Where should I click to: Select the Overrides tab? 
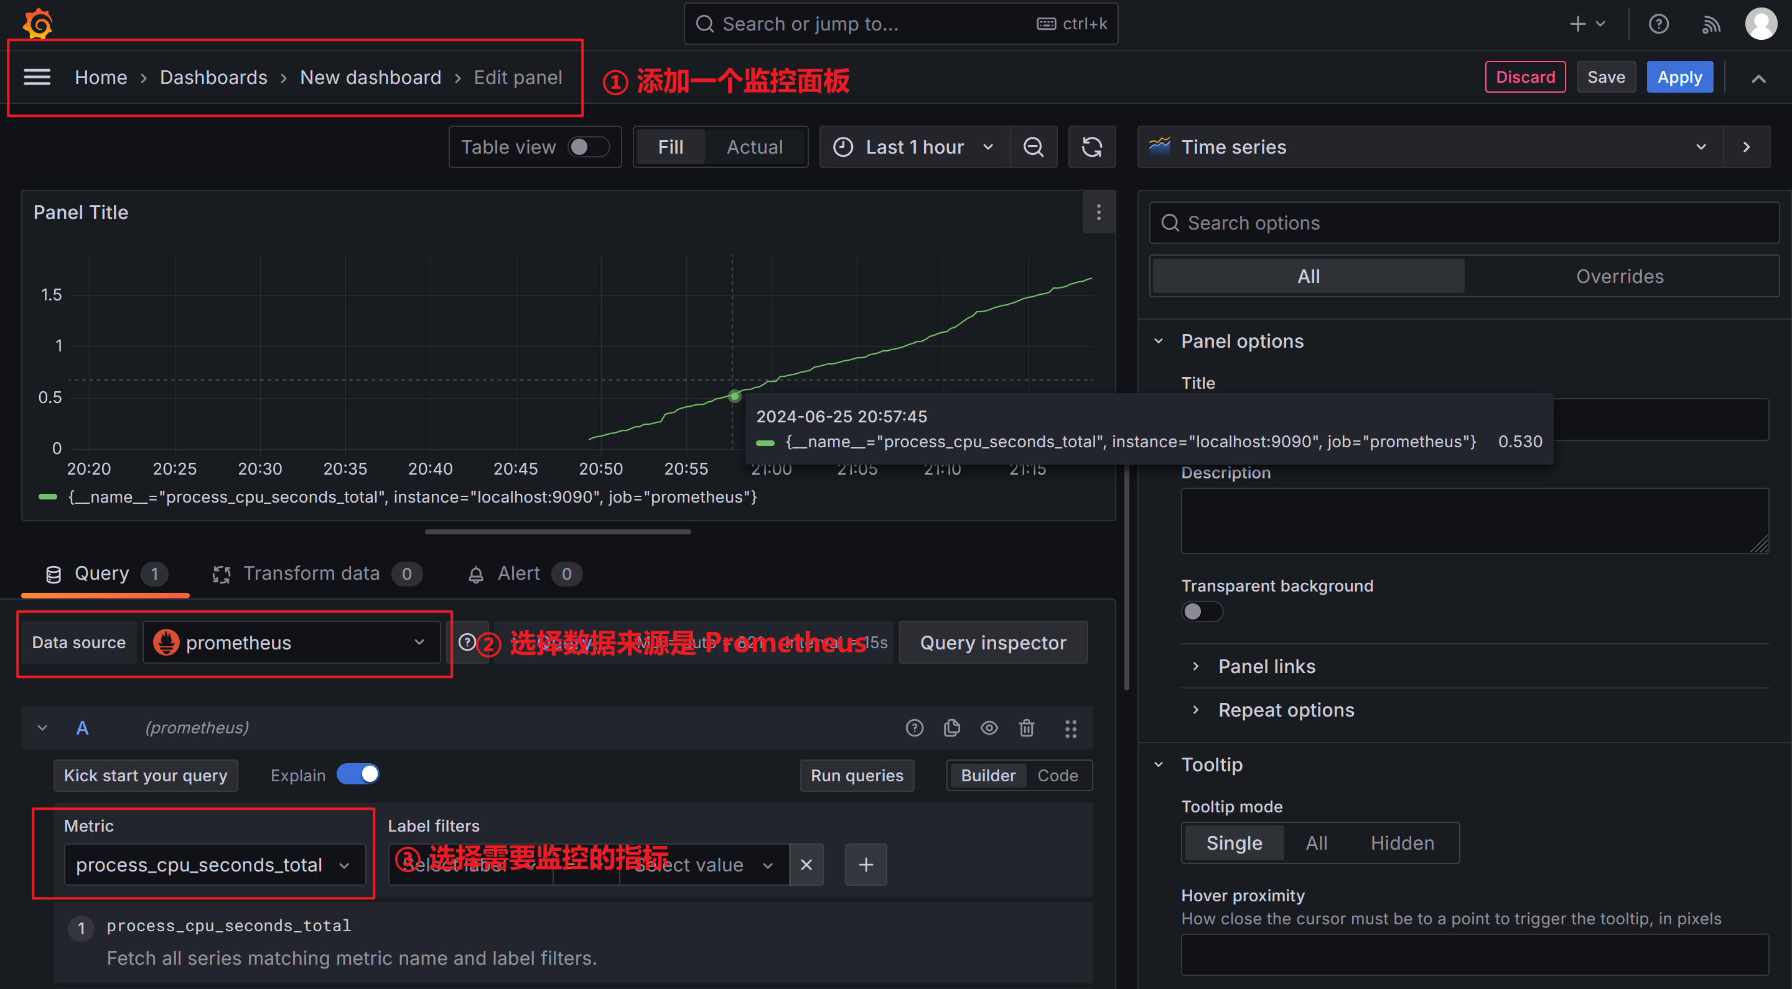(x=1620, y=276)
